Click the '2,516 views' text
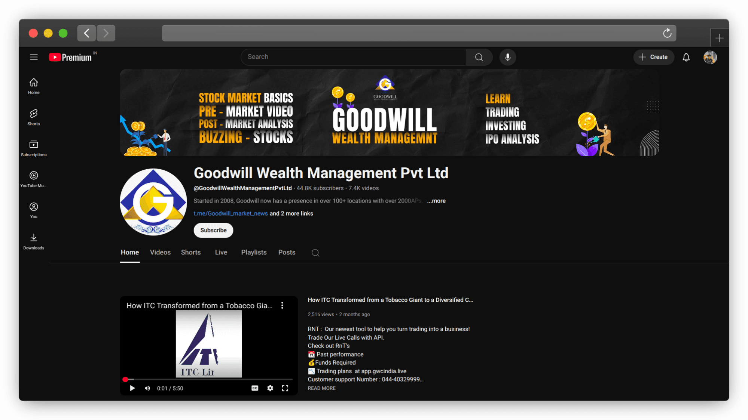Image resolution: width=748 pixels, height=420 pixels. point(321,315)
